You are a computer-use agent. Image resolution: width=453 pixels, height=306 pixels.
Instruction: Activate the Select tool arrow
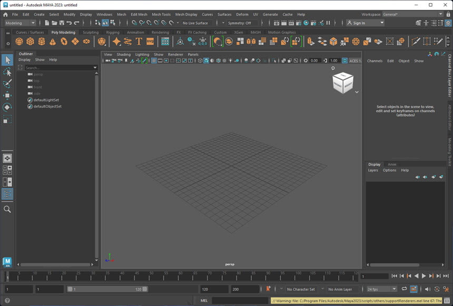coord(7,60)
